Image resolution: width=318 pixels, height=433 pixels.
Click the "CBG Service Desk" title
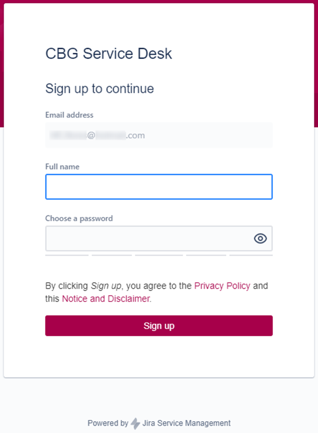tap(109, 54)
